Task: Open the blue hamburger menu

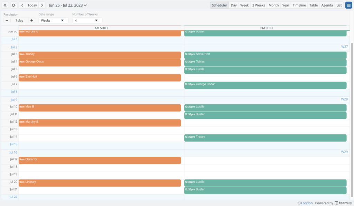Action: point(348,5)
